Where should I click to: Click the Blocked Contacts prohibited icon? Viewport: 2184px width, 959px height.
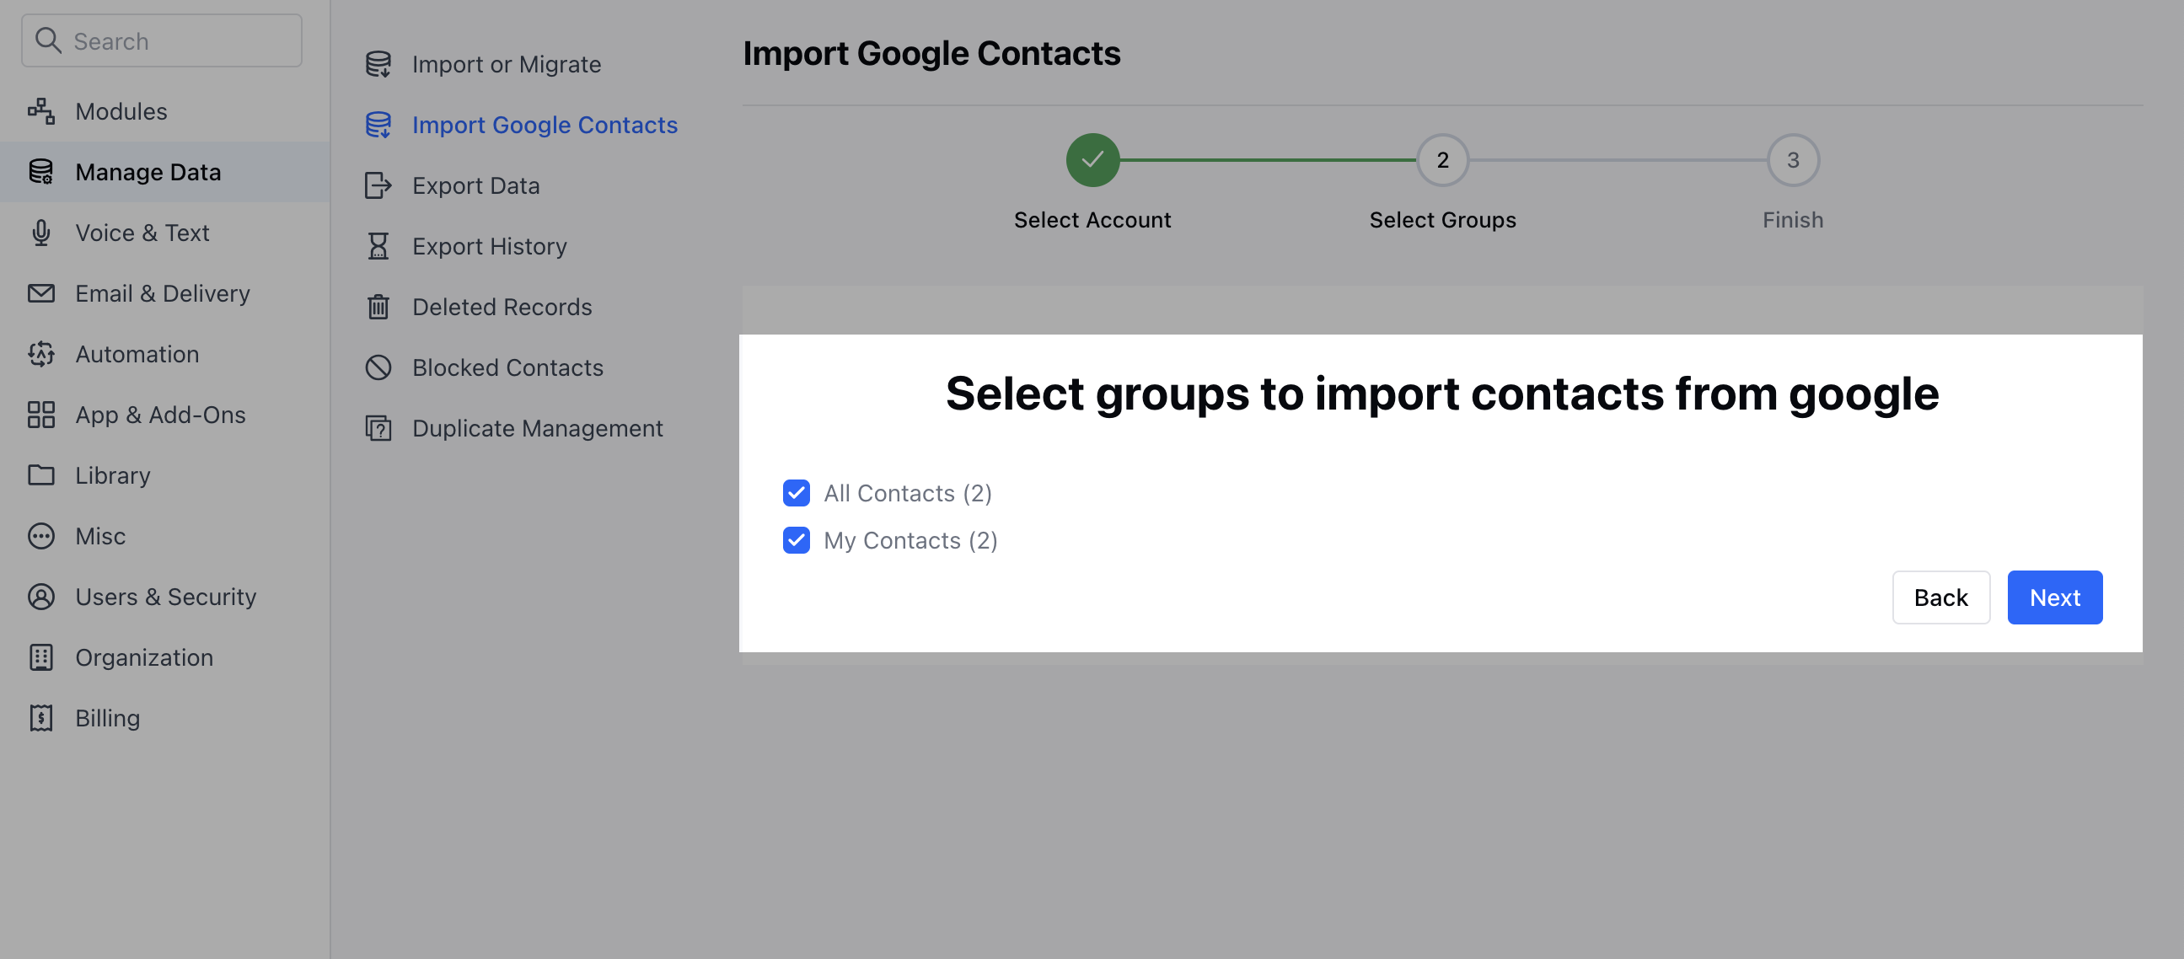[378, 367]
